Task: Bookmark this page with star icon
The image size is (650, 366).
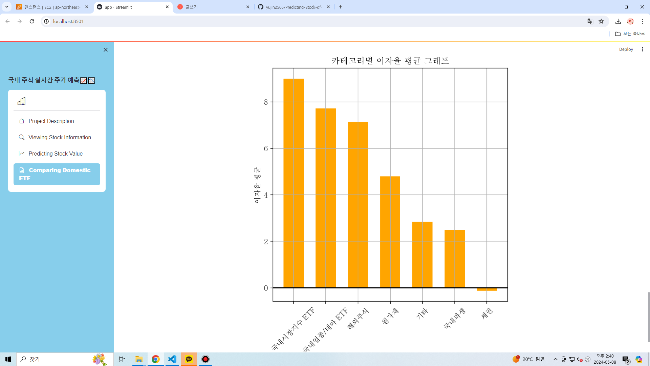Action: [x=601, y=21]
